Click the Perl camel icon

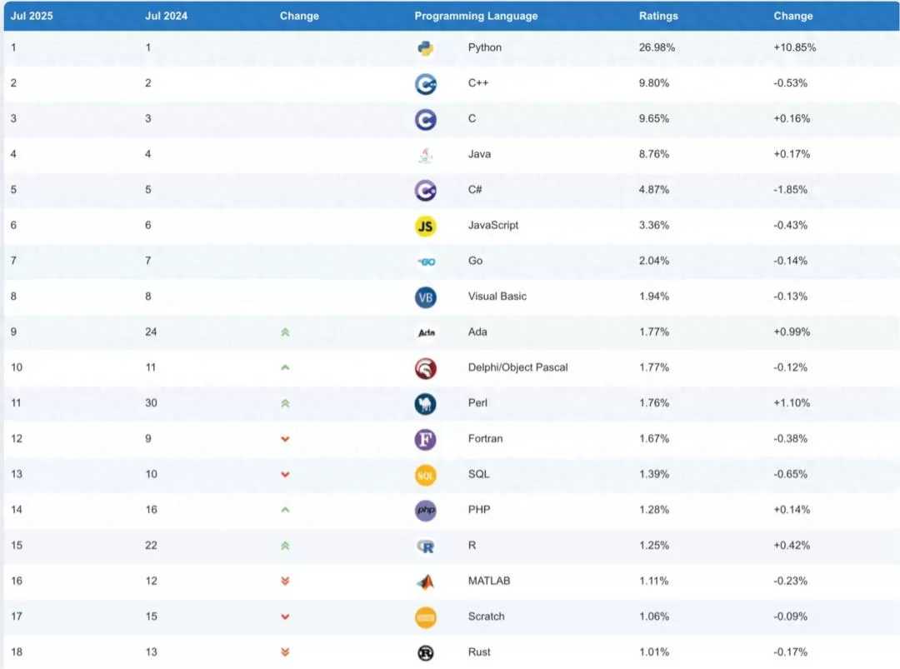[x=425, y=404]
